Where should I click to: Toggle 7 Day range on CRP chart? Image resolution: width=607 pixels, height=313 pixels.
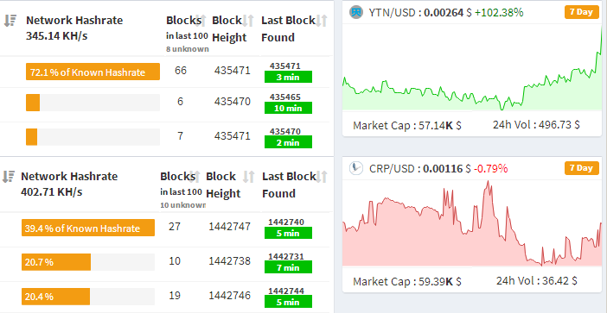[x=581, y=168]
